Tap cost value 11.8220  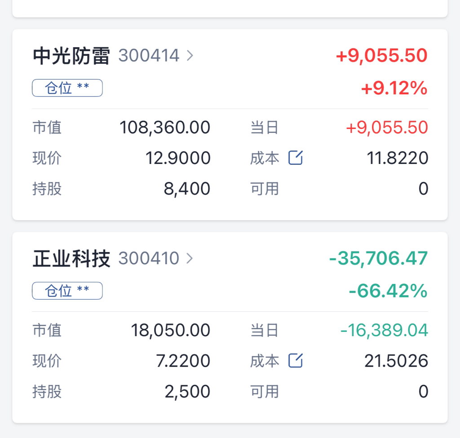pyautogui.click(x=398, y=158)
